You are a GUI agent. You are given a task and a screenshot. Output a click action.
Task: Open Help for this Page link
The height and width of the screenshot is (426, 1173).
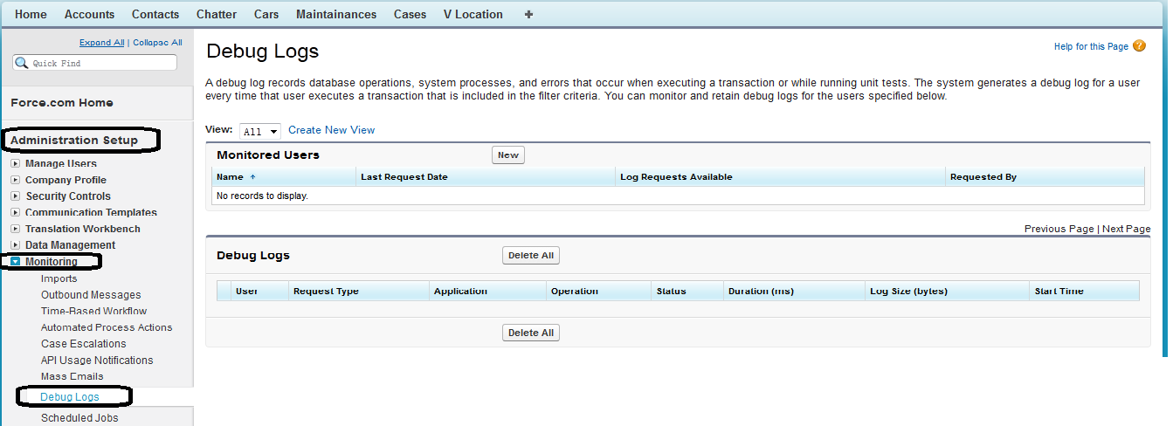pyautogui.click(x=1091, y=47)
